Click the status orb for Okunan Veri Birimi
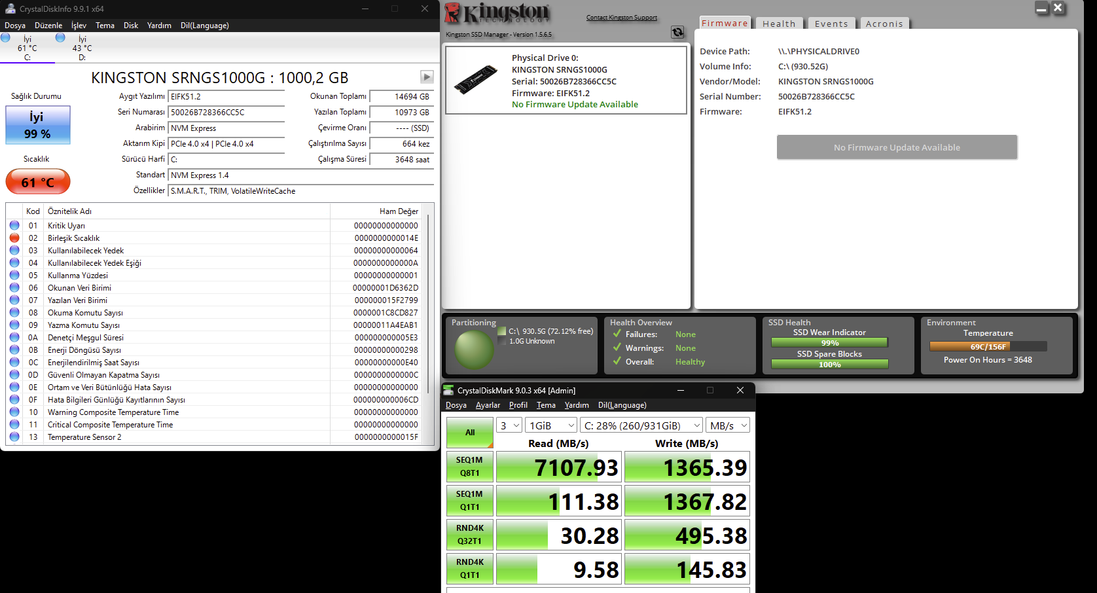 point(14,287)
